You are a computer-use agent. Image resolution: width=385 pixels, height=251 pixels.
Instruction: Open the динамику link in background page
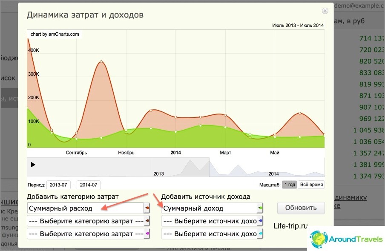point(351,197)
